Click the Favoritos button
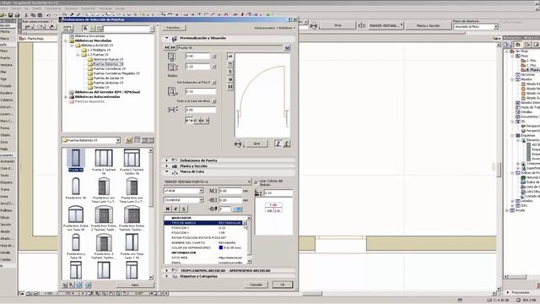 click(173, 28)
